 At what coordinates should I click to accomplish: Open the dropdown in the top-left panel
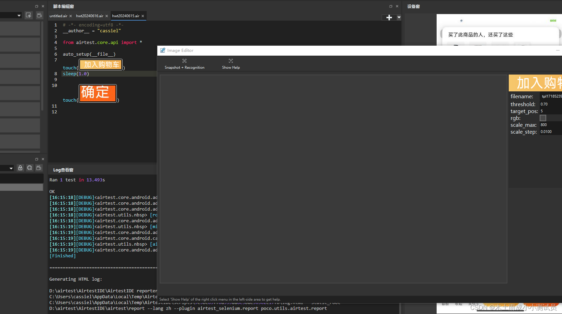point(19,15)
